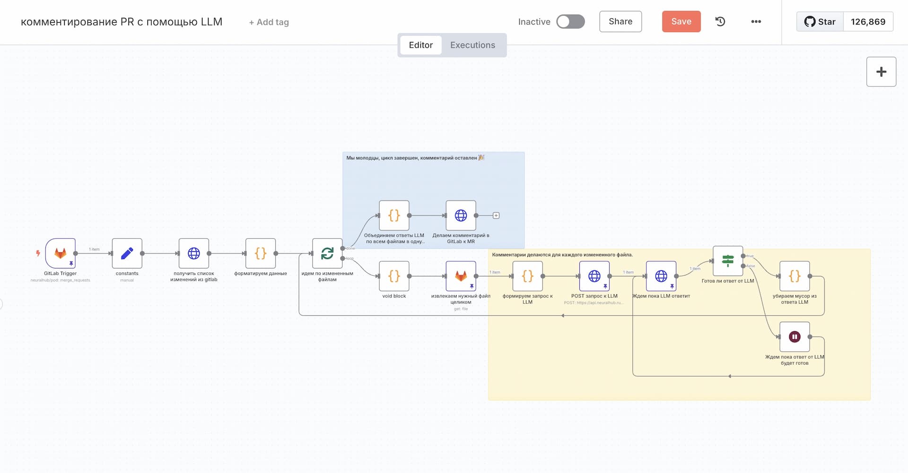This screenshot has height=473, width=908.
Task: Click the lightning trigger indicator near GitLab Trigger
Action: pos(38,253)
